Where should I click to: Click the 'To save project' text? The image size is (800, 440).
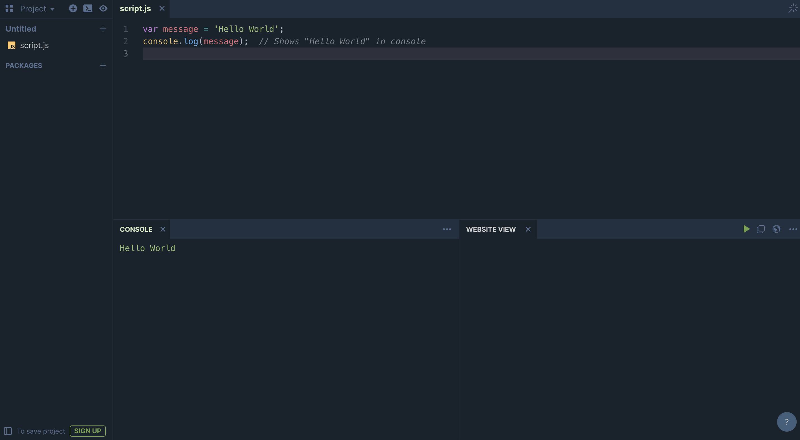[41, 431]
